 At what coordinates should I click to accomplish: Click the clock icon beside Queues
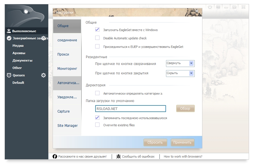click(9, 75)
